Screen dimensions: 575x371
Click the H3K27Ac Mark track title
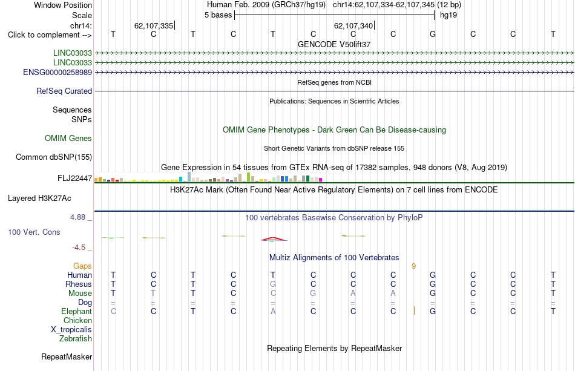[x=334, y=190]
